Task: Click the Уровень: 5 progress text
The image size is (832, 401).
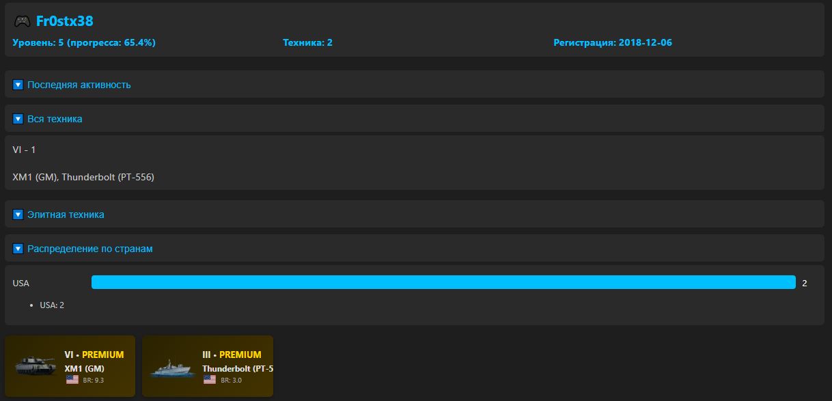Action: tap(84, 42)
